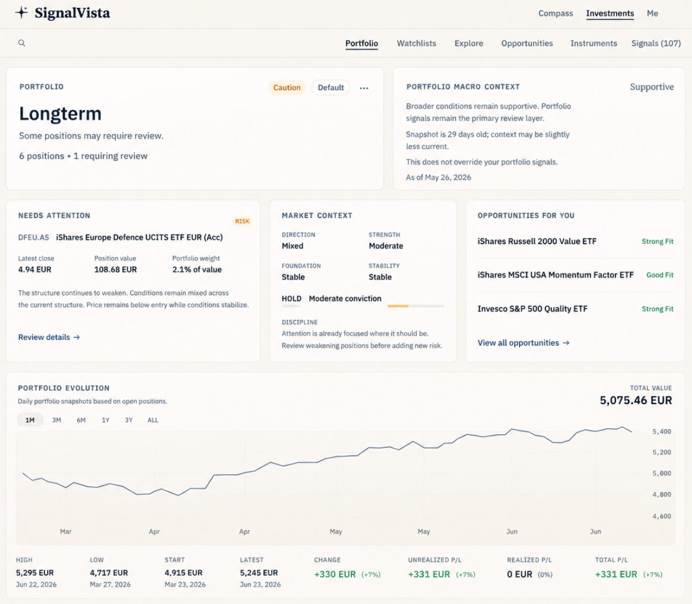The image size is (692, 604).
Task: Select the 3M chart range
Action: click(56, 420)
